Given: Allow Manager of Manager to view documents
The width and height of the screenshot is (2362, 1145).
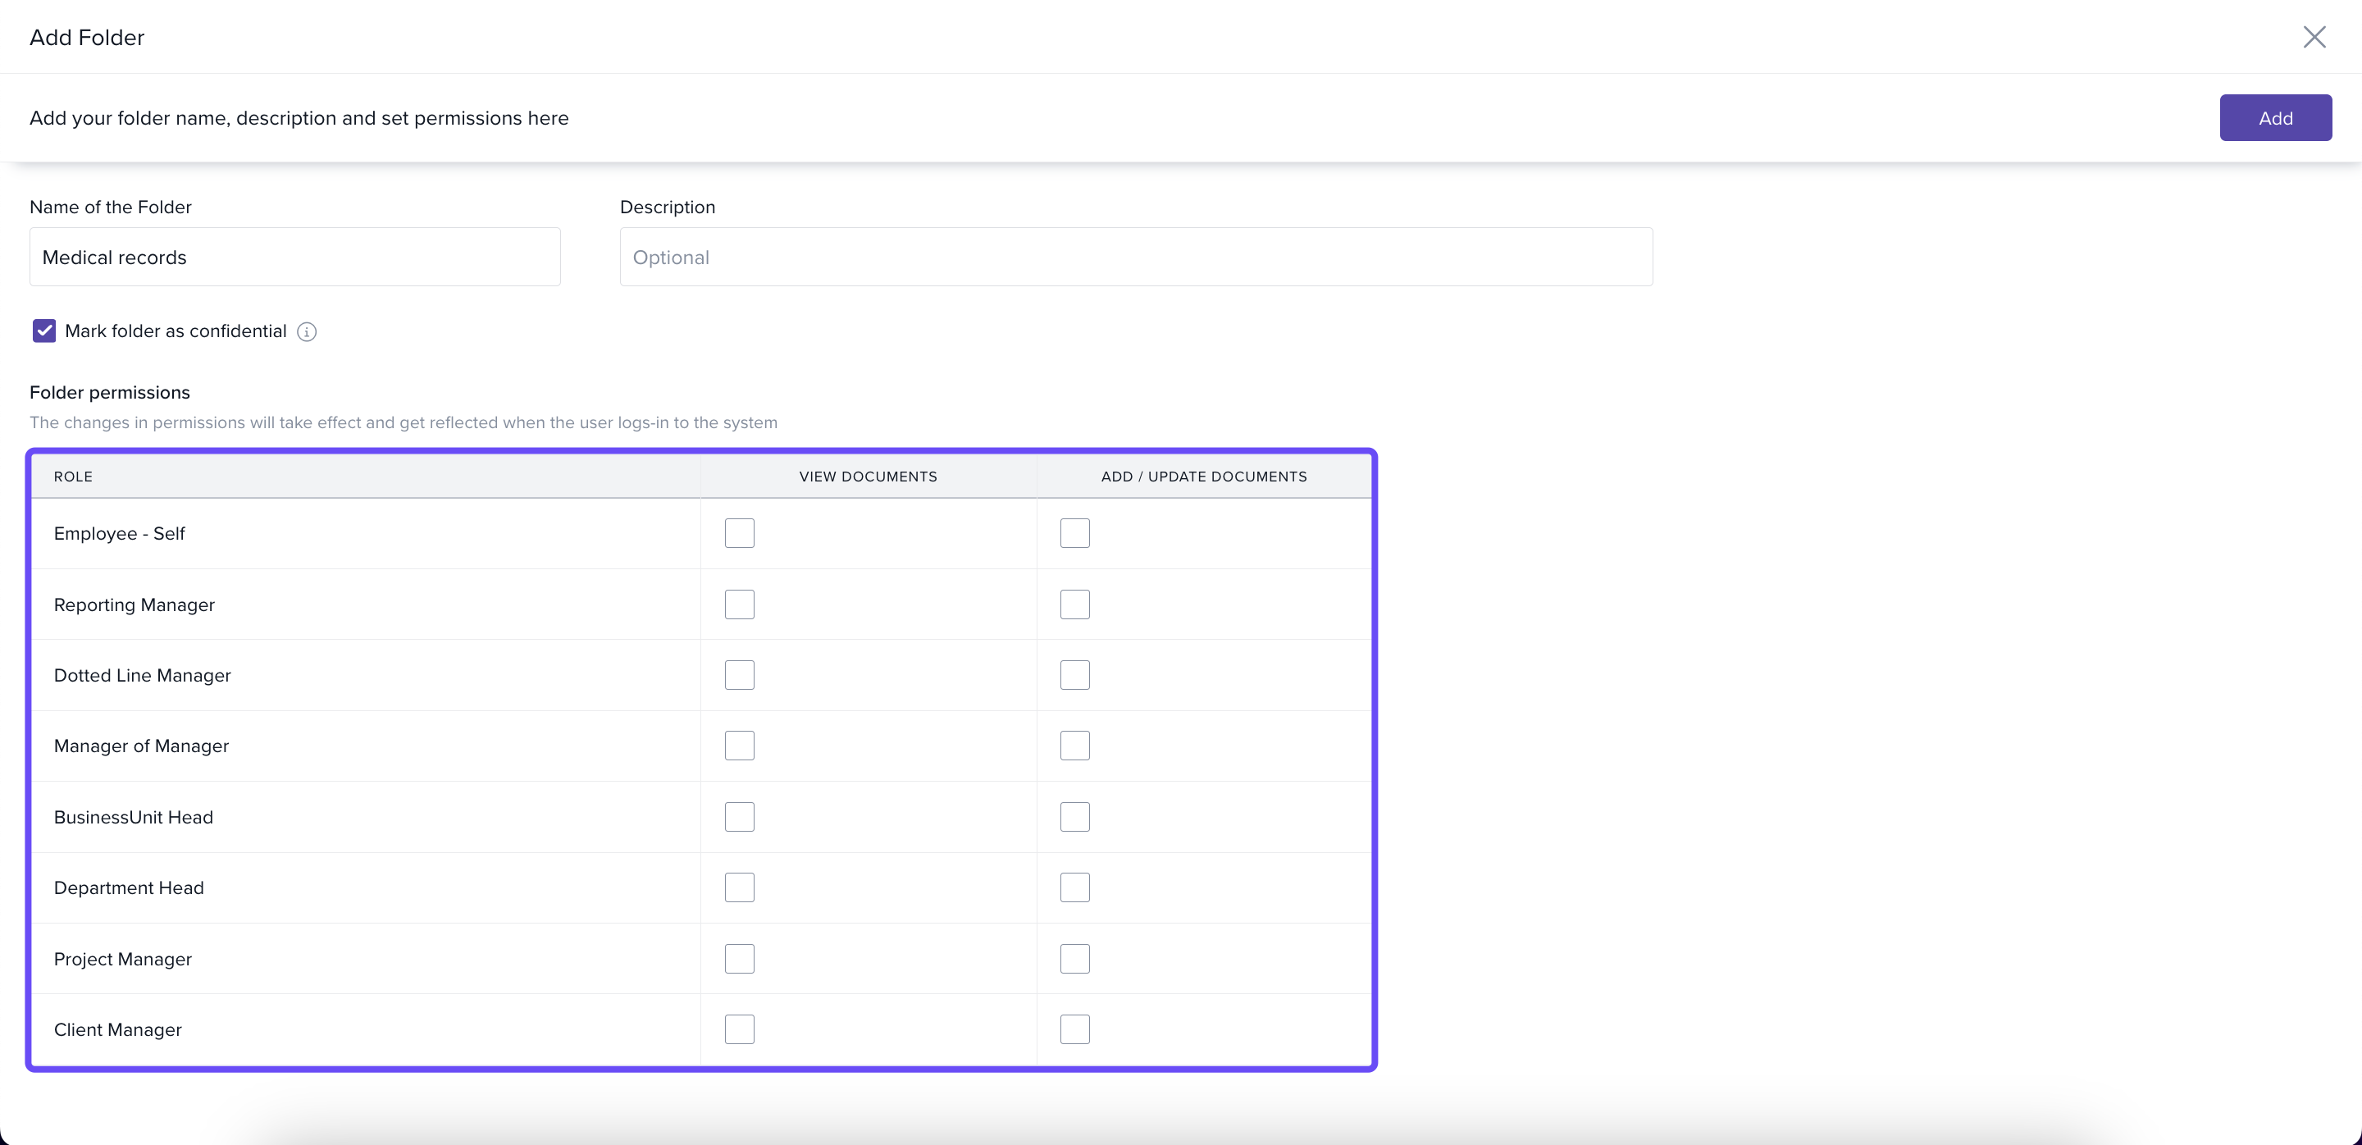Looking at the screenshot, I should coord(739,746).
